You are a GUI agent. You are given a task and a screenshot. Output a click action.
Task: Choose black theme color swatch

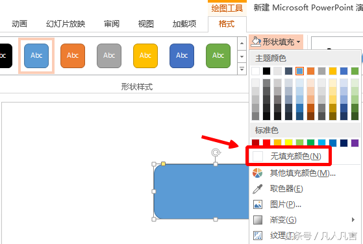(266, 71)
